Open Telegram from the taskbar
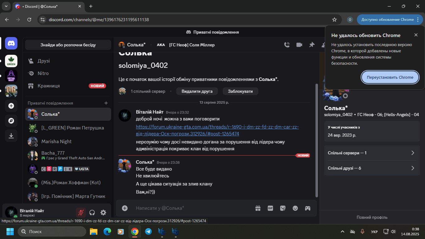 148,232
